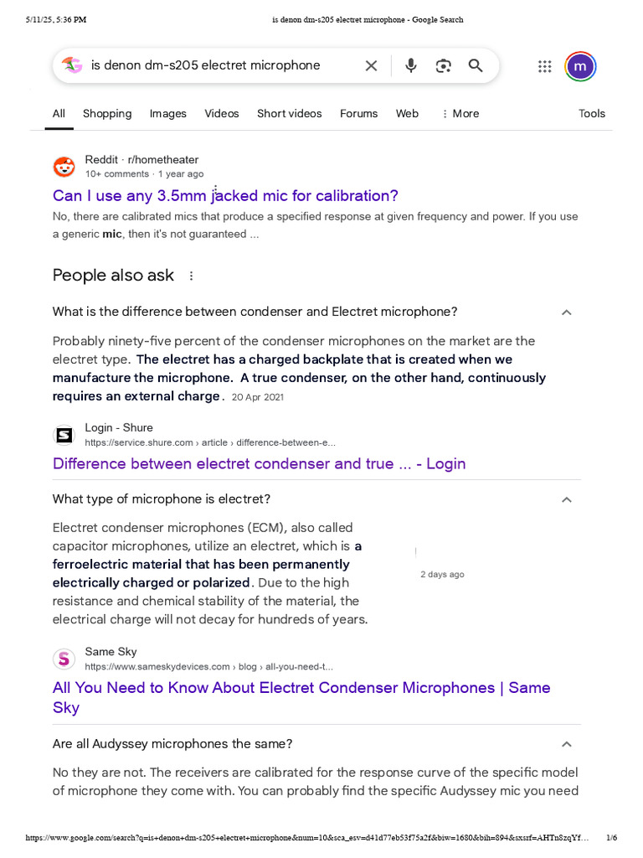Open the Shure electret condenser difference link
The width and height of the screenshot is (643, 858).
click(x=259, y=463)
